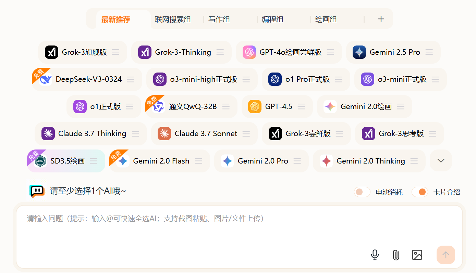Click the question input field
Screen dimensions: 476x273
point(239,237)
